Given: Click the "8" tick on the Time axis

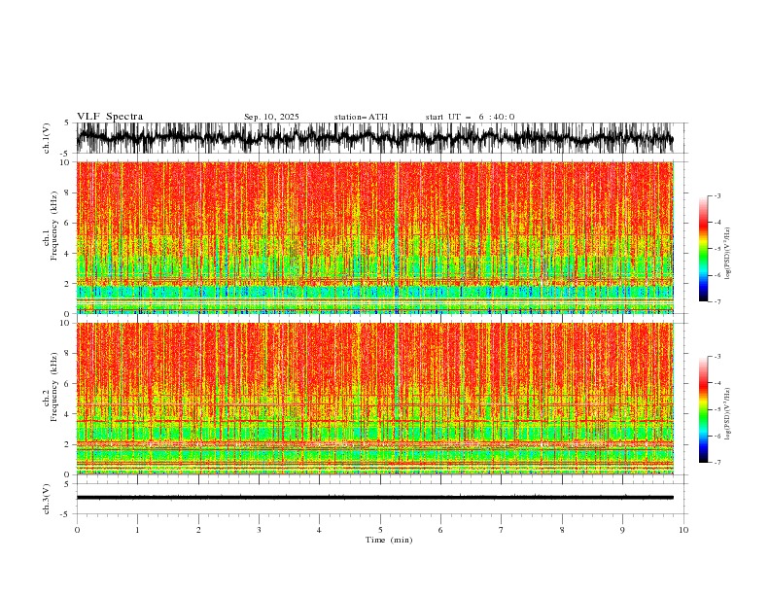Looking at the screenshot, I should point(562,530).
